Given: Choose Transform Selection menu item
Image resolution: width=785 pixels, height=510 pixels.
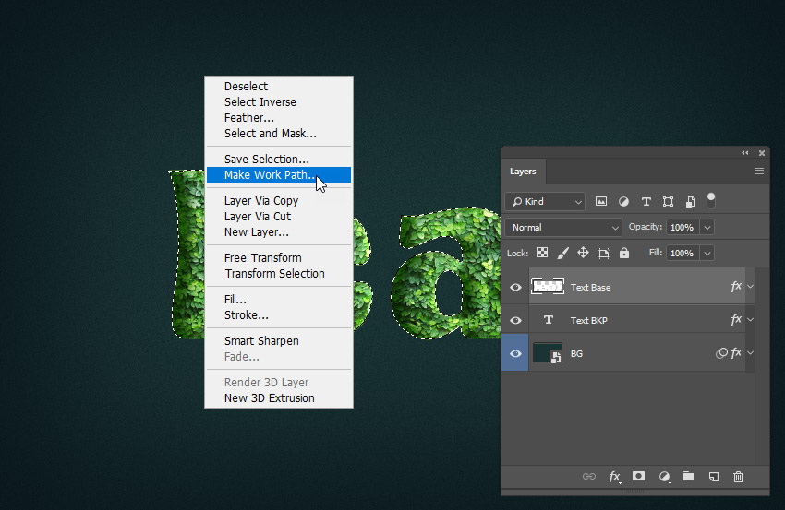Looking at the screenshot, I should tap(279, 274).
